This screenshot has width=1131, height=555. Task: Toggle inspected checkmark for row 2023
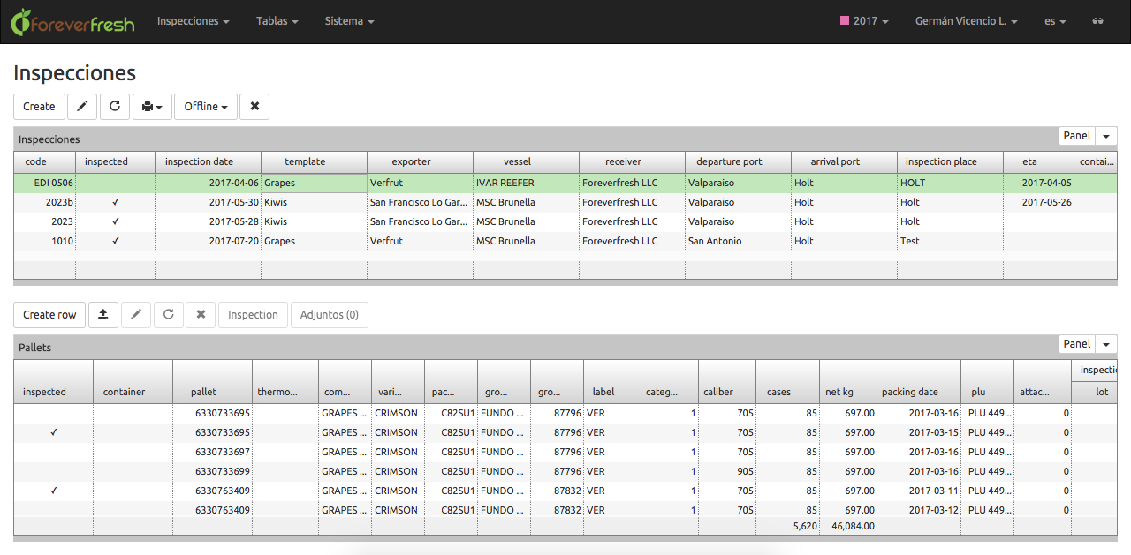(x=116, y=221)
